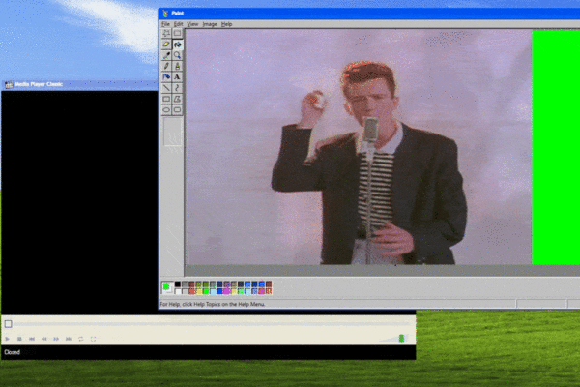Open the View menu in Paint
580x387 pixels.
(192, 23)
